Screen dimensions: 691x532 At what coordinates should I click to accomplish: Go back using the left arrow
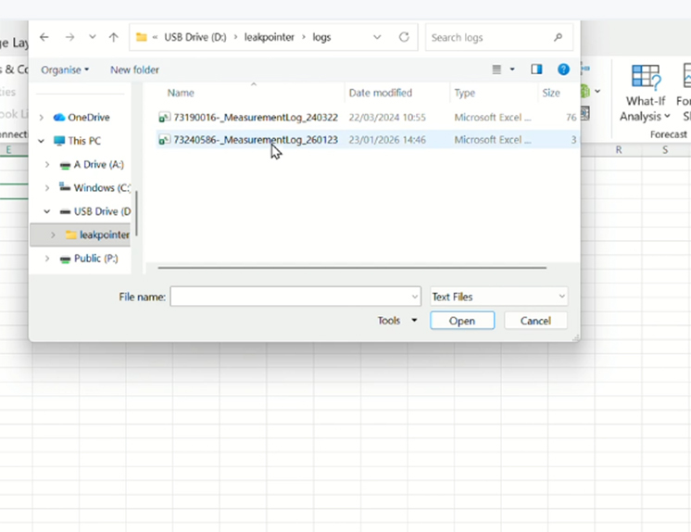click(44, 37)
